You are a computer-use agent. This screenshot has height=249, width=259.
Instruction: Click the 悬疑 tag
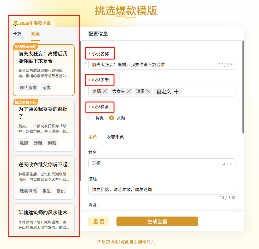(24, 143)
